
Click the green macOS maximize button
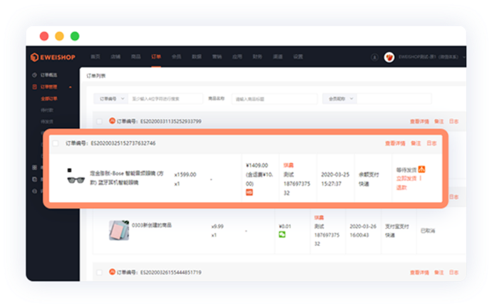75,36
